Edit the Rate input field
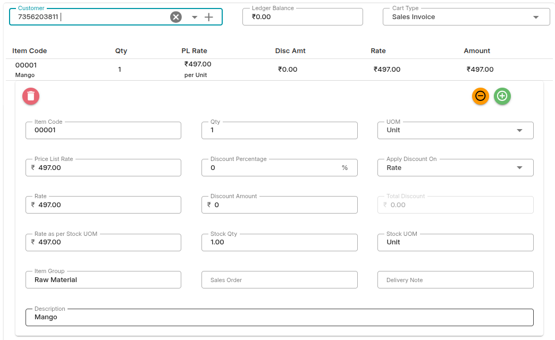Viewport: 555px width, 340px height. click(103, 205)
